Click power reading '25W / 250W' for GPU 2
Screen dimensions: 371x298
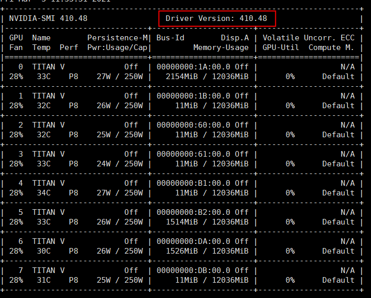click(120, 135)
